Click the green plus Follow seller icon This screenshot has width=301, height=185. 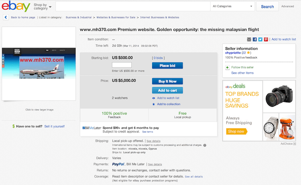(227, 67)
